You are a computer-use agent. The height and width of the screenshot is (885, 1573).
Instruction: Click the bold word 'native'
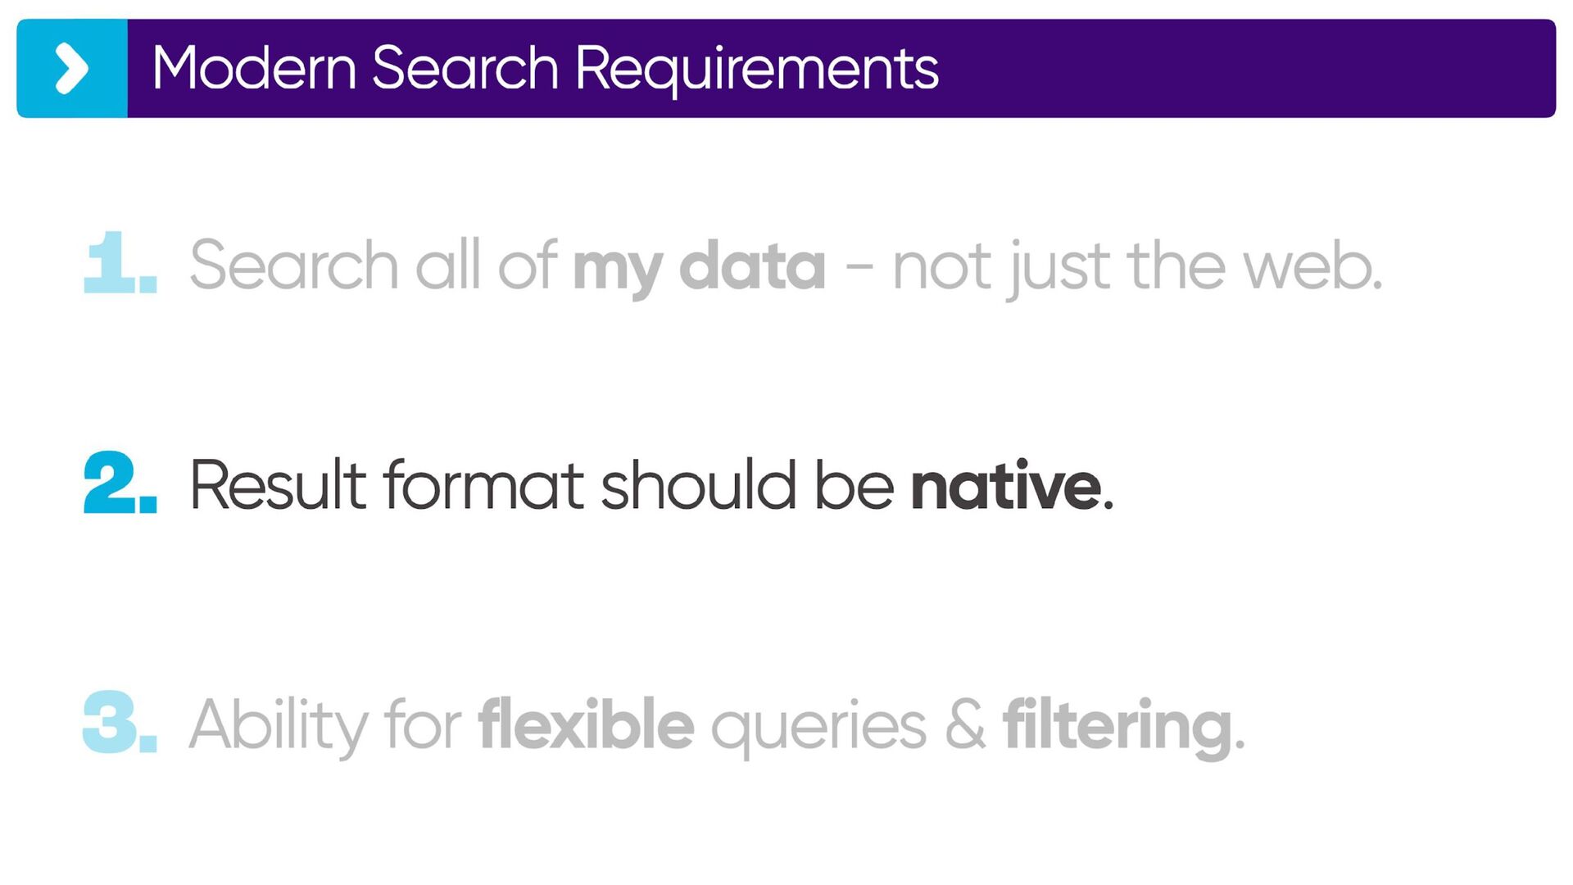1006,485
